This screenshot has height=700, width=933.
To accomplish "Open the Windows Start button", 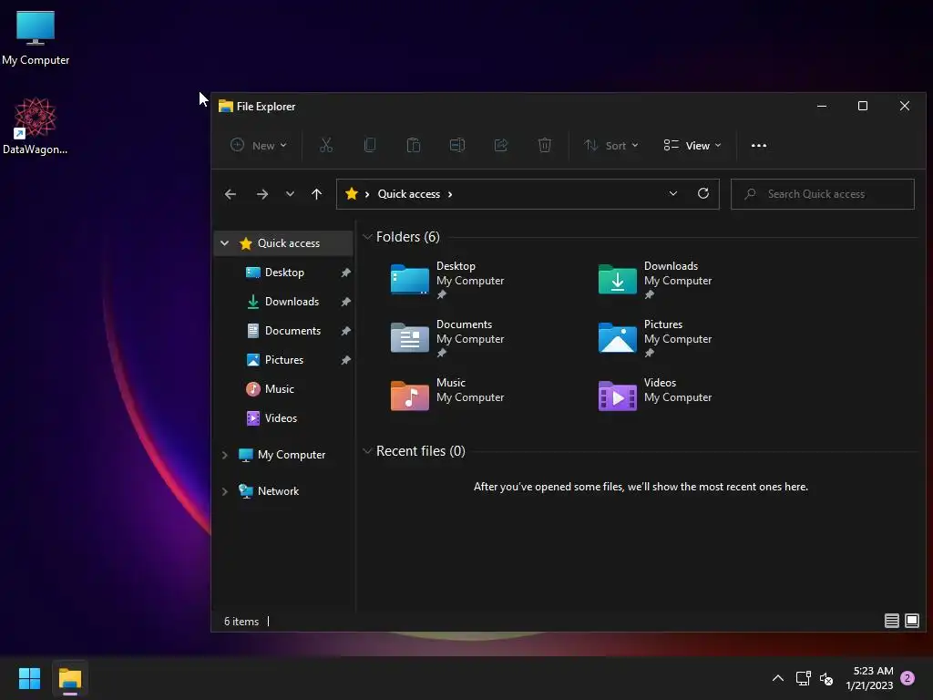I will click(x=29, y=678).
